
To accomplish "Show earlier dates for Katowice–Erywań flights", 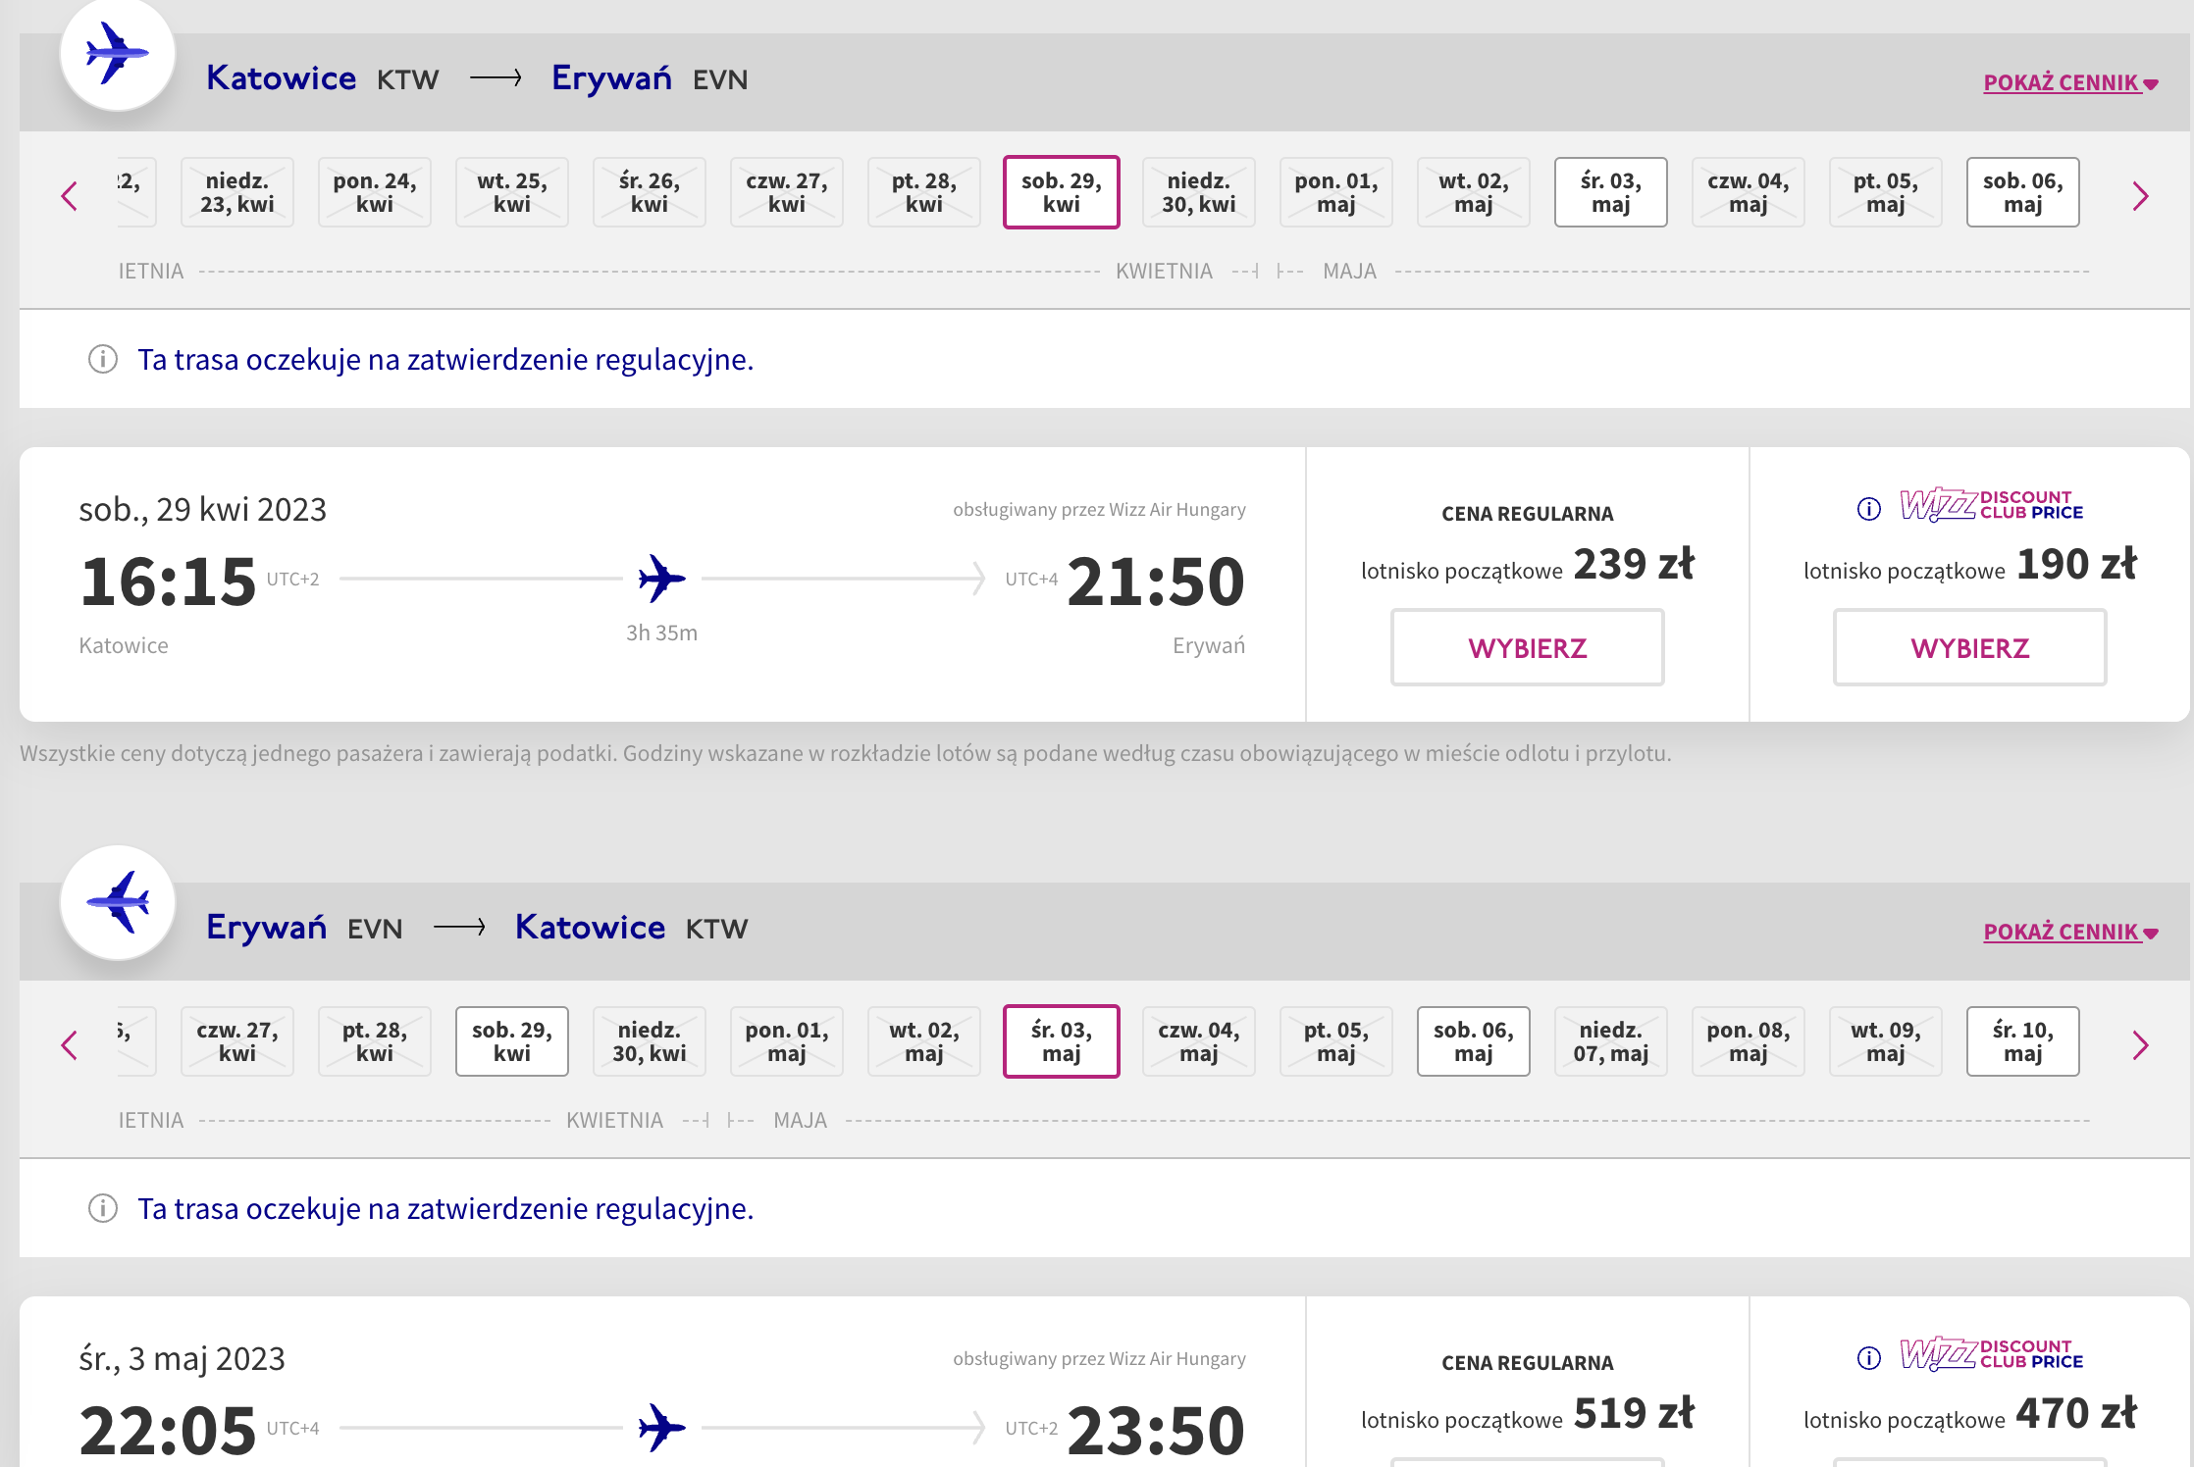I will [x=69, y=196].
